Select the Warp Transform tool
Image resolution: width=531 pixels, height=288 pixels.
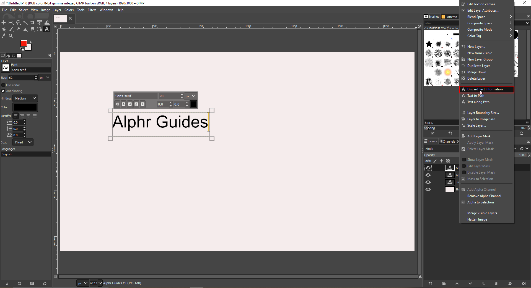(x=47, y=23)
